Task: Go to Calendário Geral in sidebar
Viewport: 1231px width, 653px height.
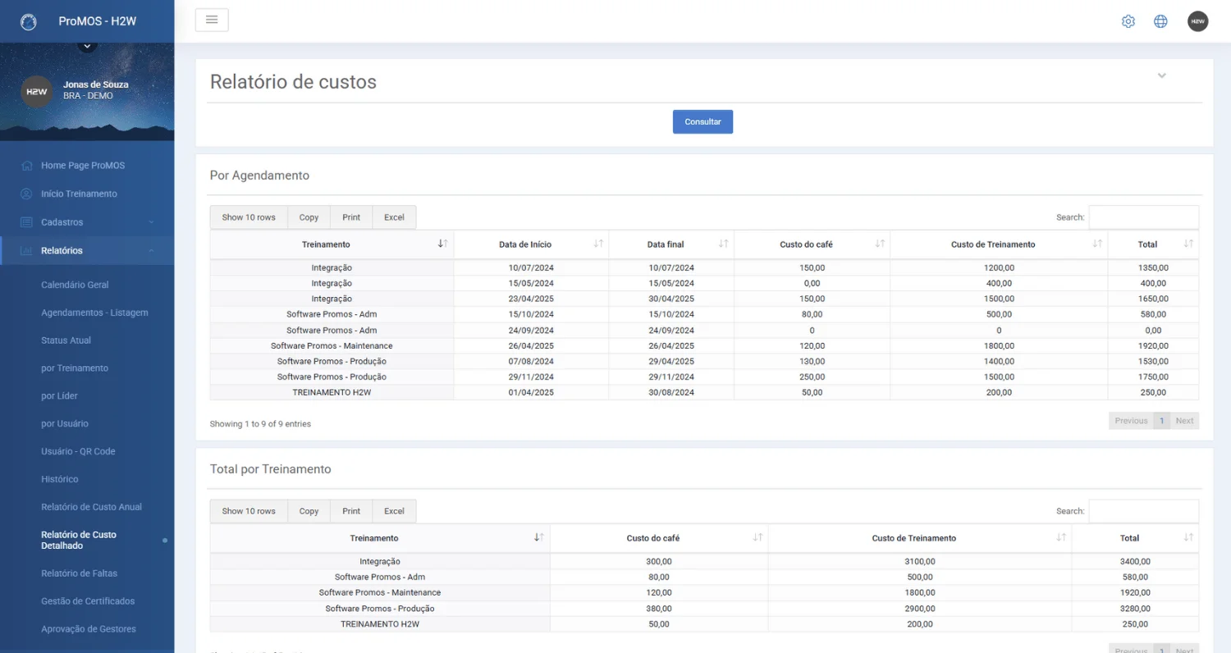Action: click(75, 285)
